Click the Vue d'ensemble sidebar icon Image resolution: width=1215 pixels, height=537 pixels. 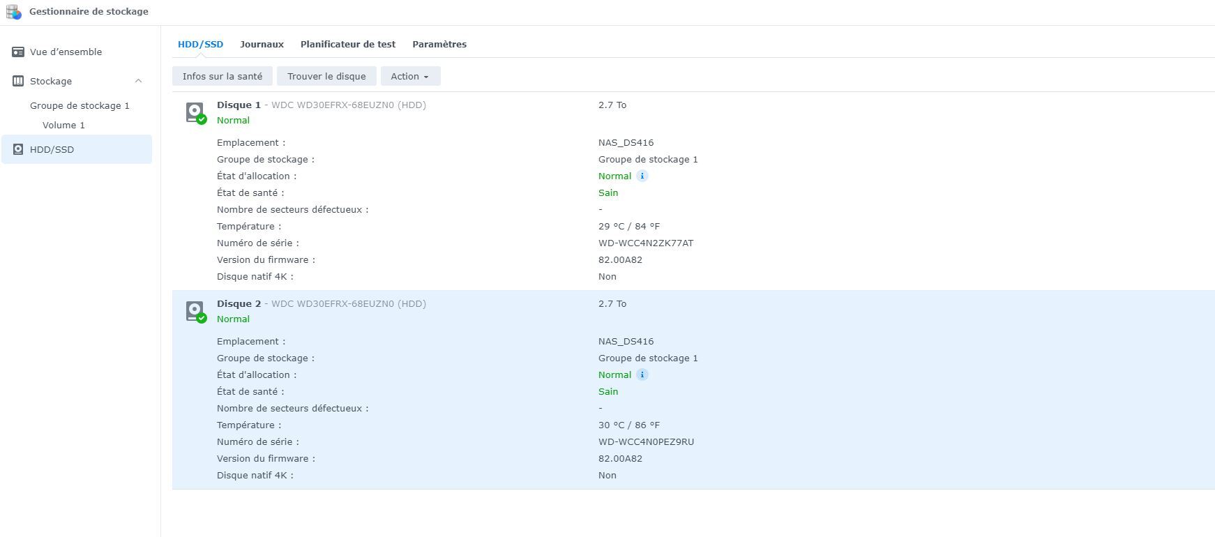(18, 52)
